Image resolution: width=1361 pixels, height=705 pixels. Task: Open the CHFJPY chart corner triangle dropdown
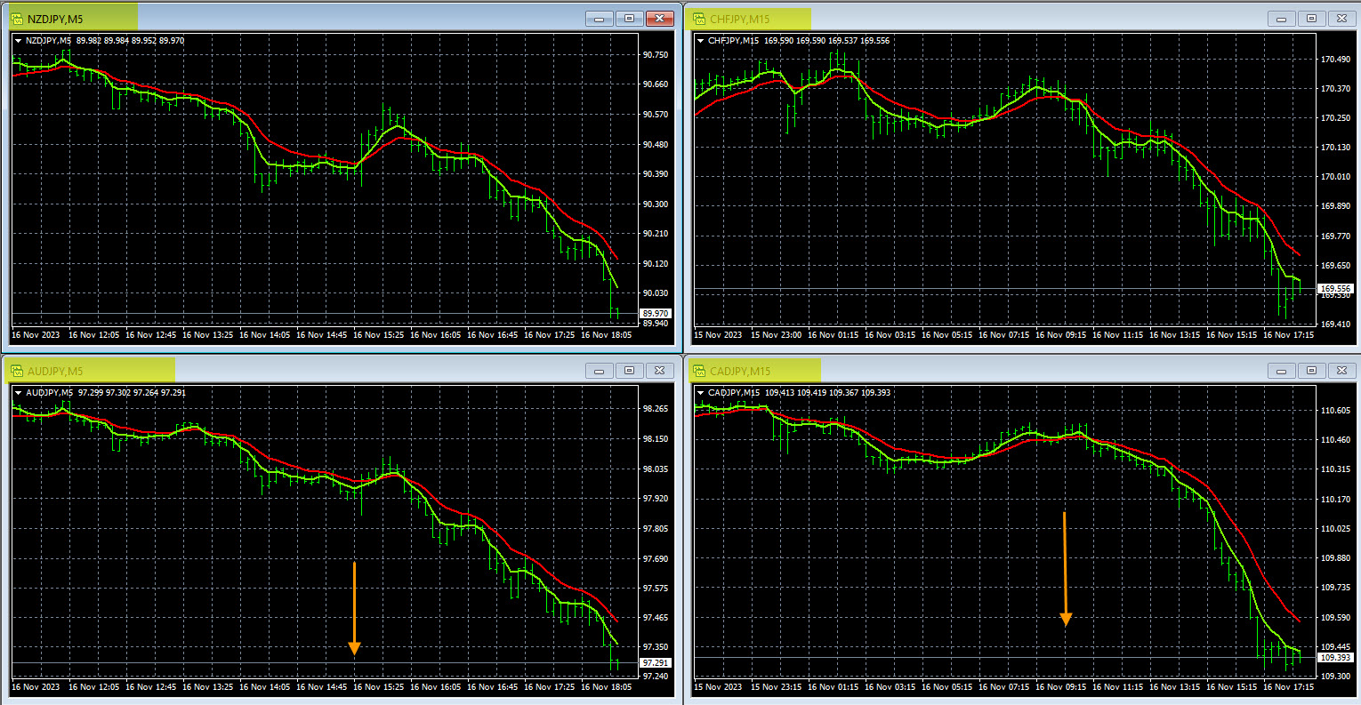point(700,41)
